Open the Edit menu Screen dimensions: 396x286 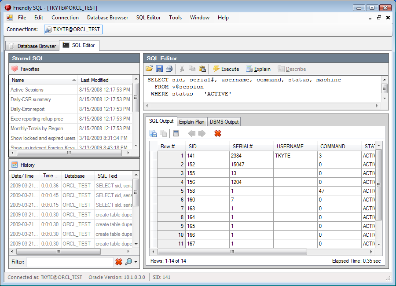tap(39, 18)
